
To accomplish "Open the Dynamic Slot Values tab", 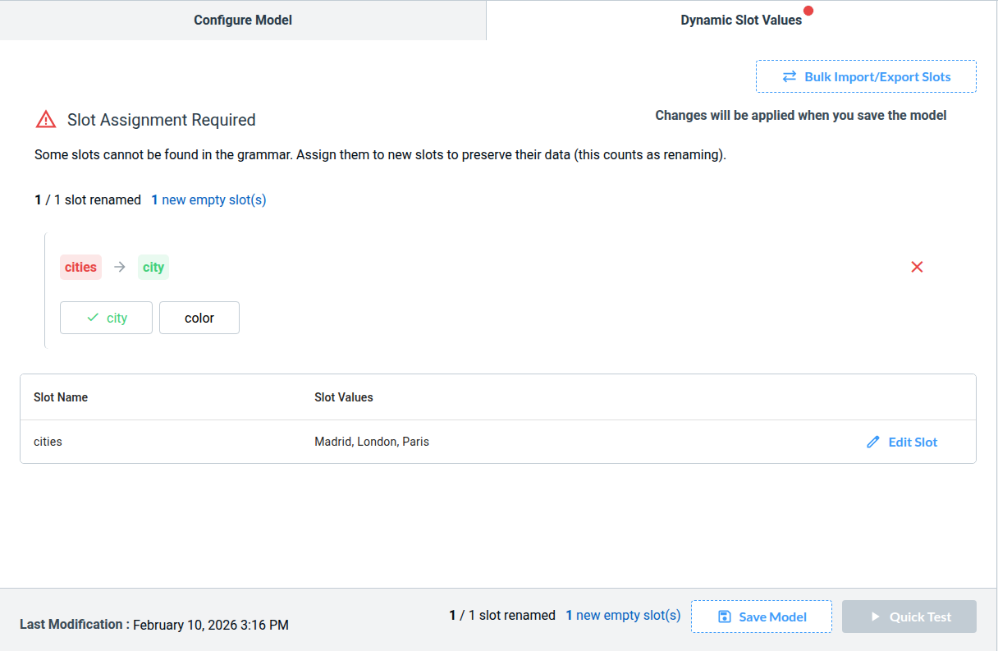I will tap(740, 20).
